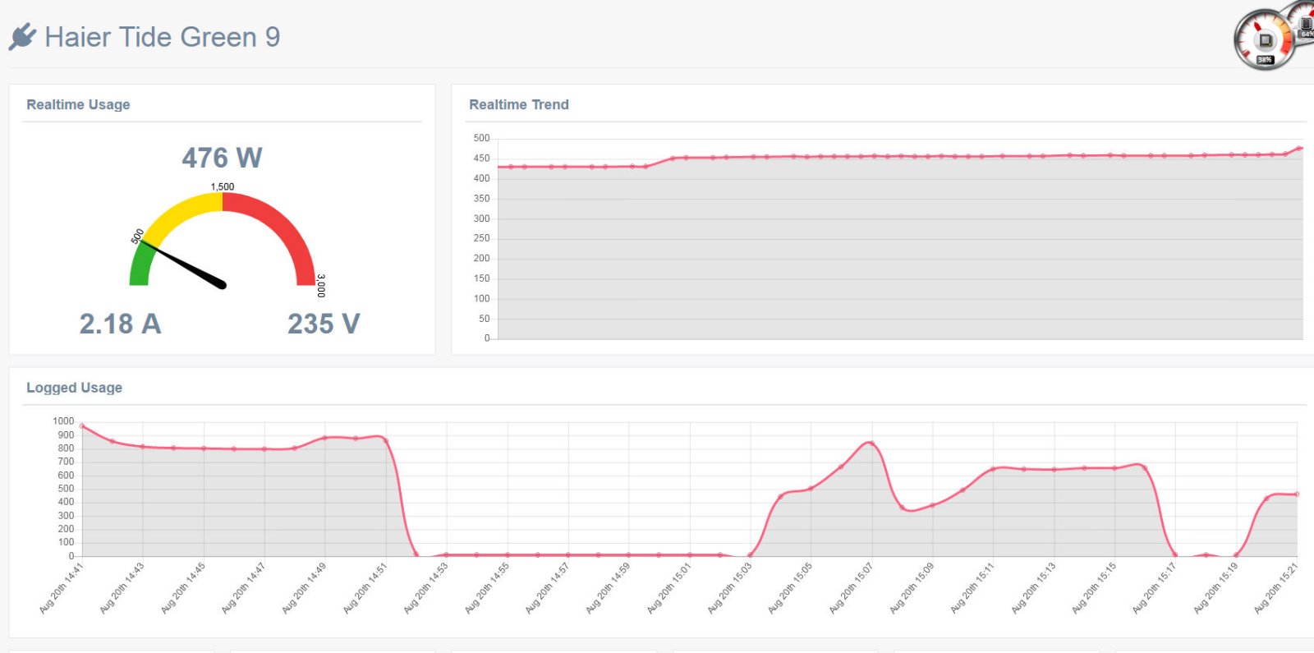Click the final Logged Usage point at 15:21
1314x653 pixels.
click(x=1297, y=494)
